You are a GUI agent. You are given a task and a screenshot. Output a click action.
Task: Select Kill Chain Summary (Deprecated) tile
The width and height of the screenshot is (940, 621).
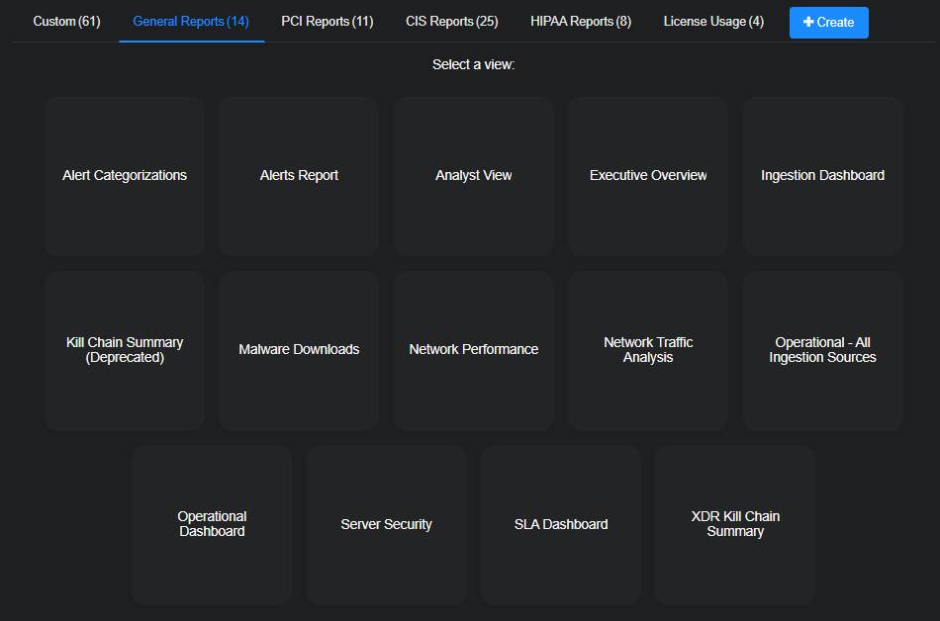point(125,350)
